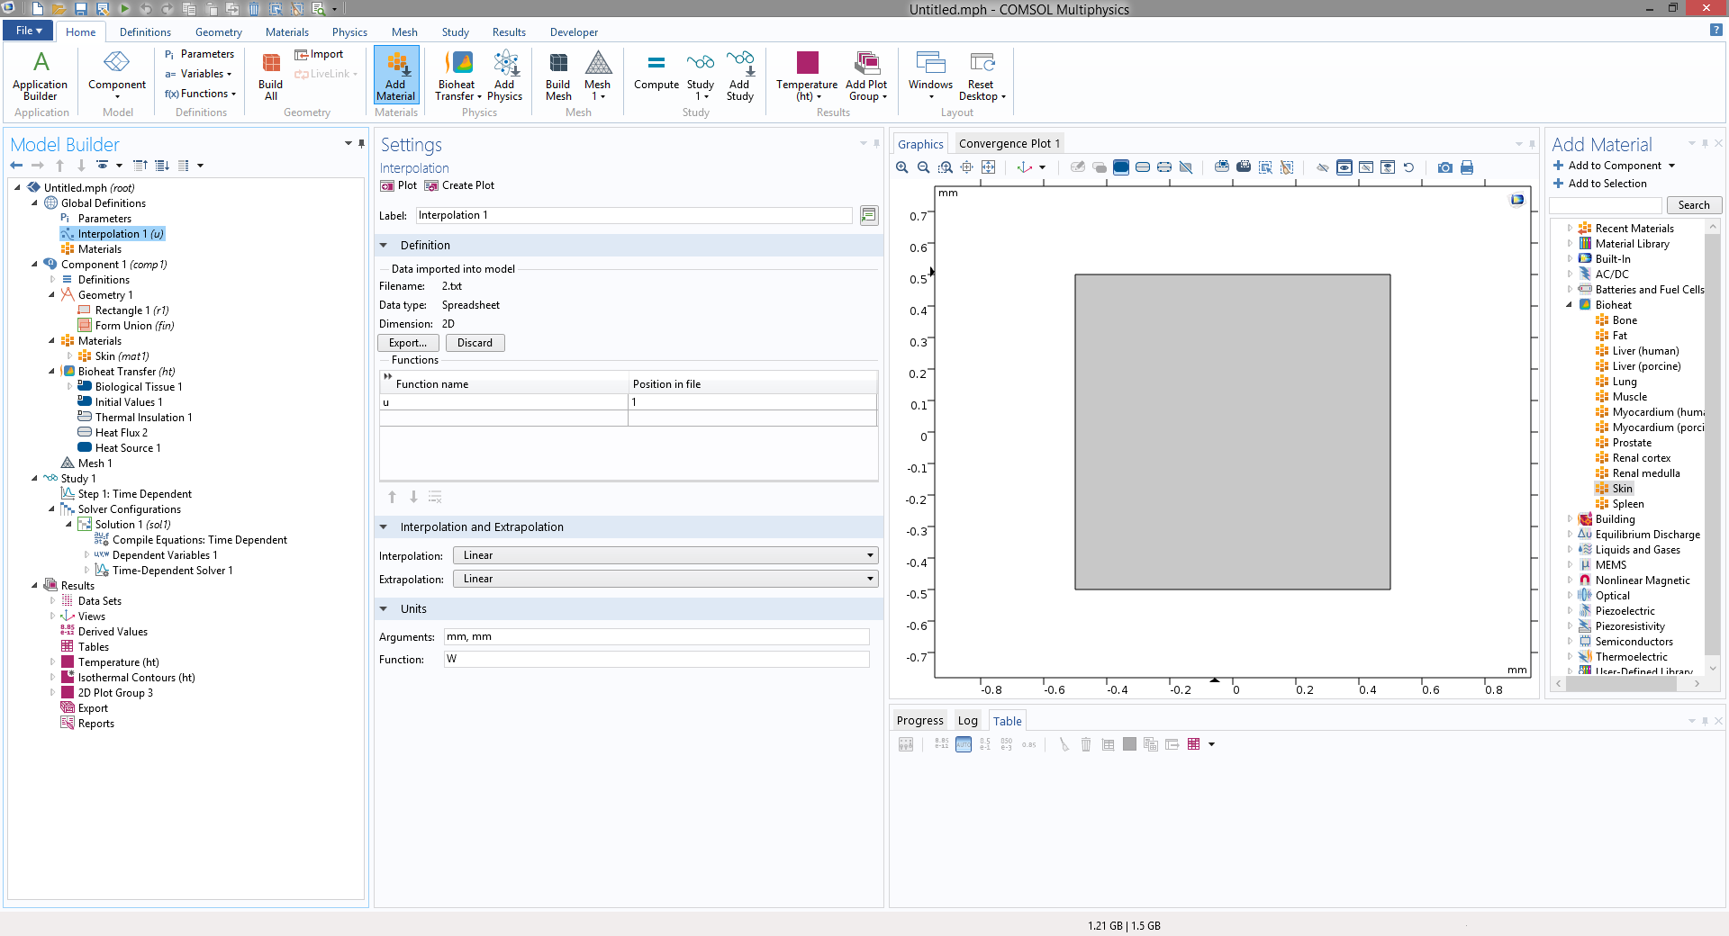
Task: Click the Discard button
Action: click(x=475, y=343)
